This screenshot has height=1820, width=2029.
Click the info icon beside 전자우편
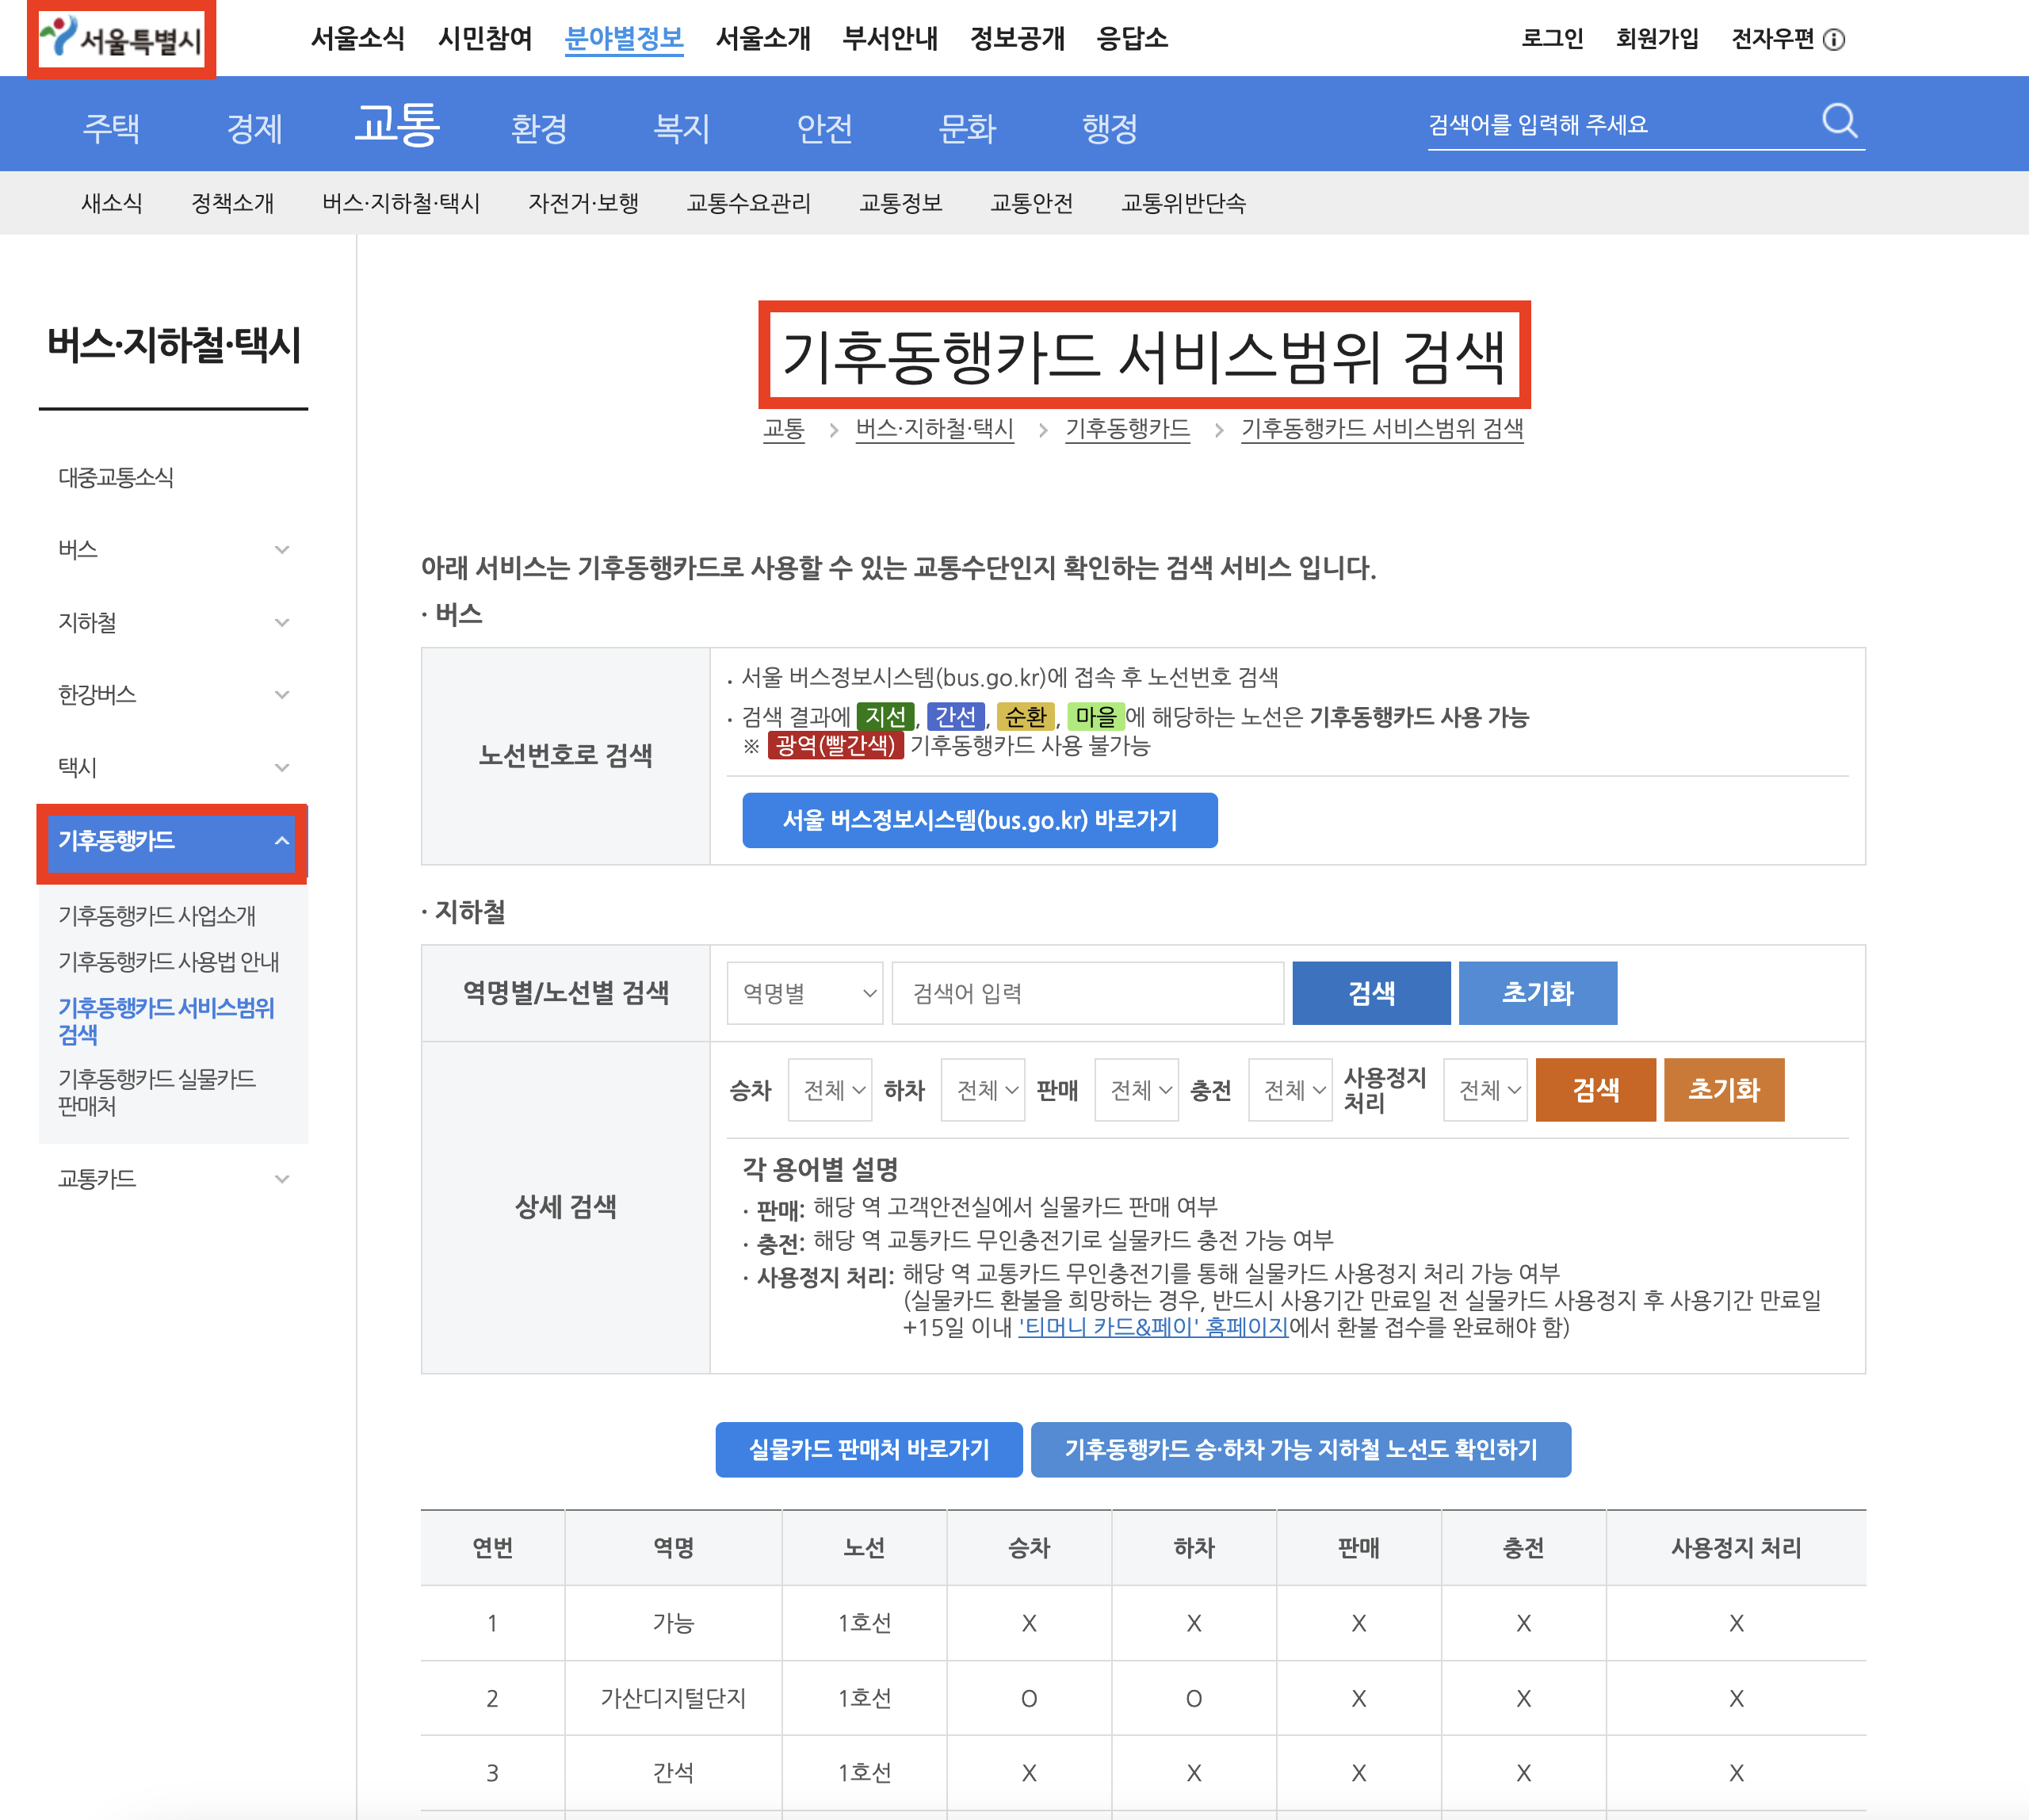(1833, 40)
